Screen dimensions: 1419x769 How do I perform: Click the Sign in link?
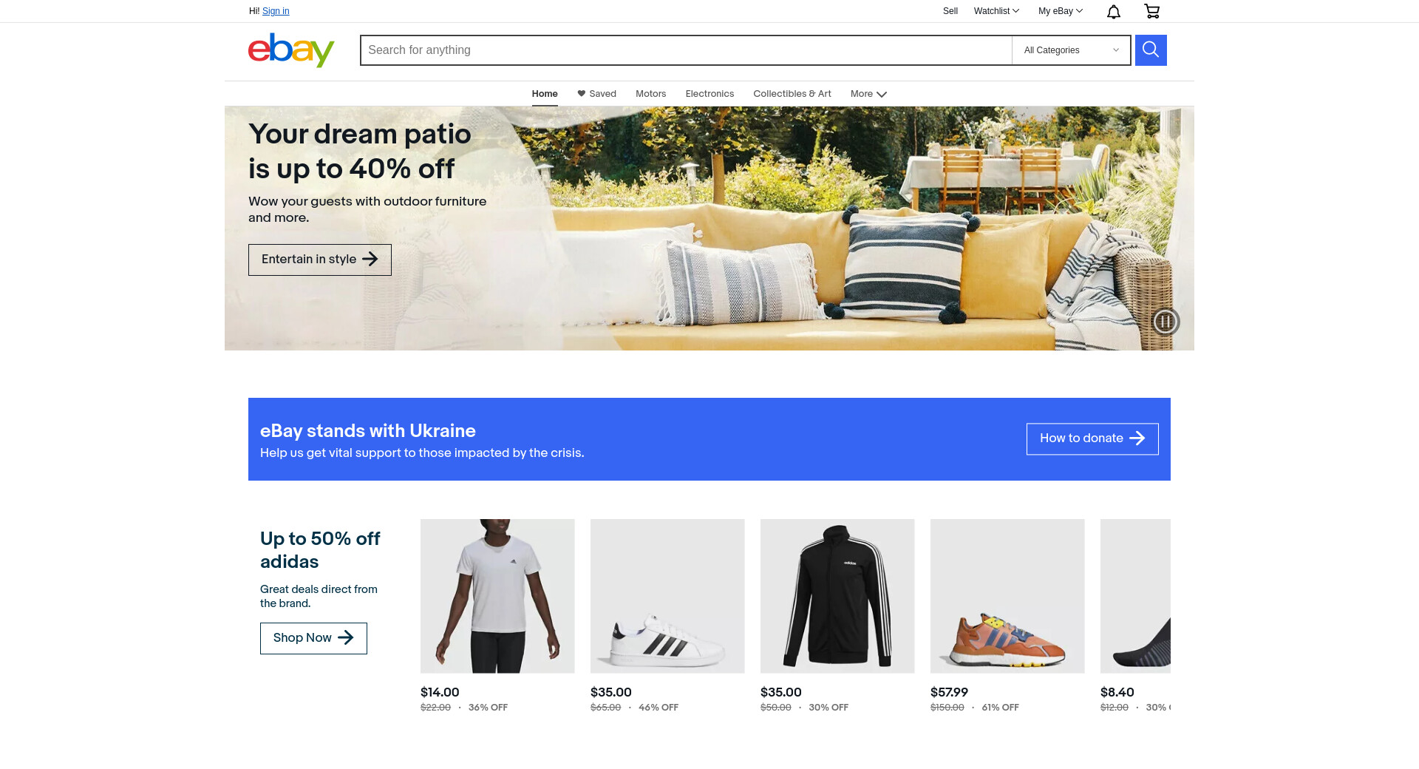pos(276,11)
